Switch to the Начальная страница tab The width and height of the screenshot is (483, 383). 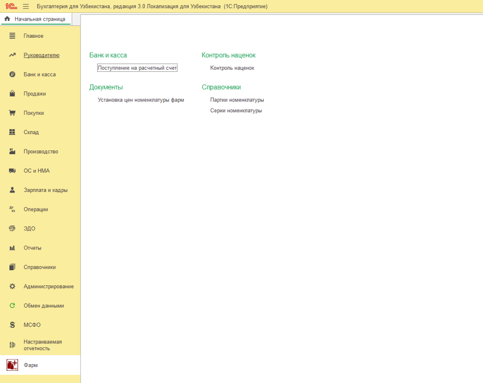click(x=36, y=19)
